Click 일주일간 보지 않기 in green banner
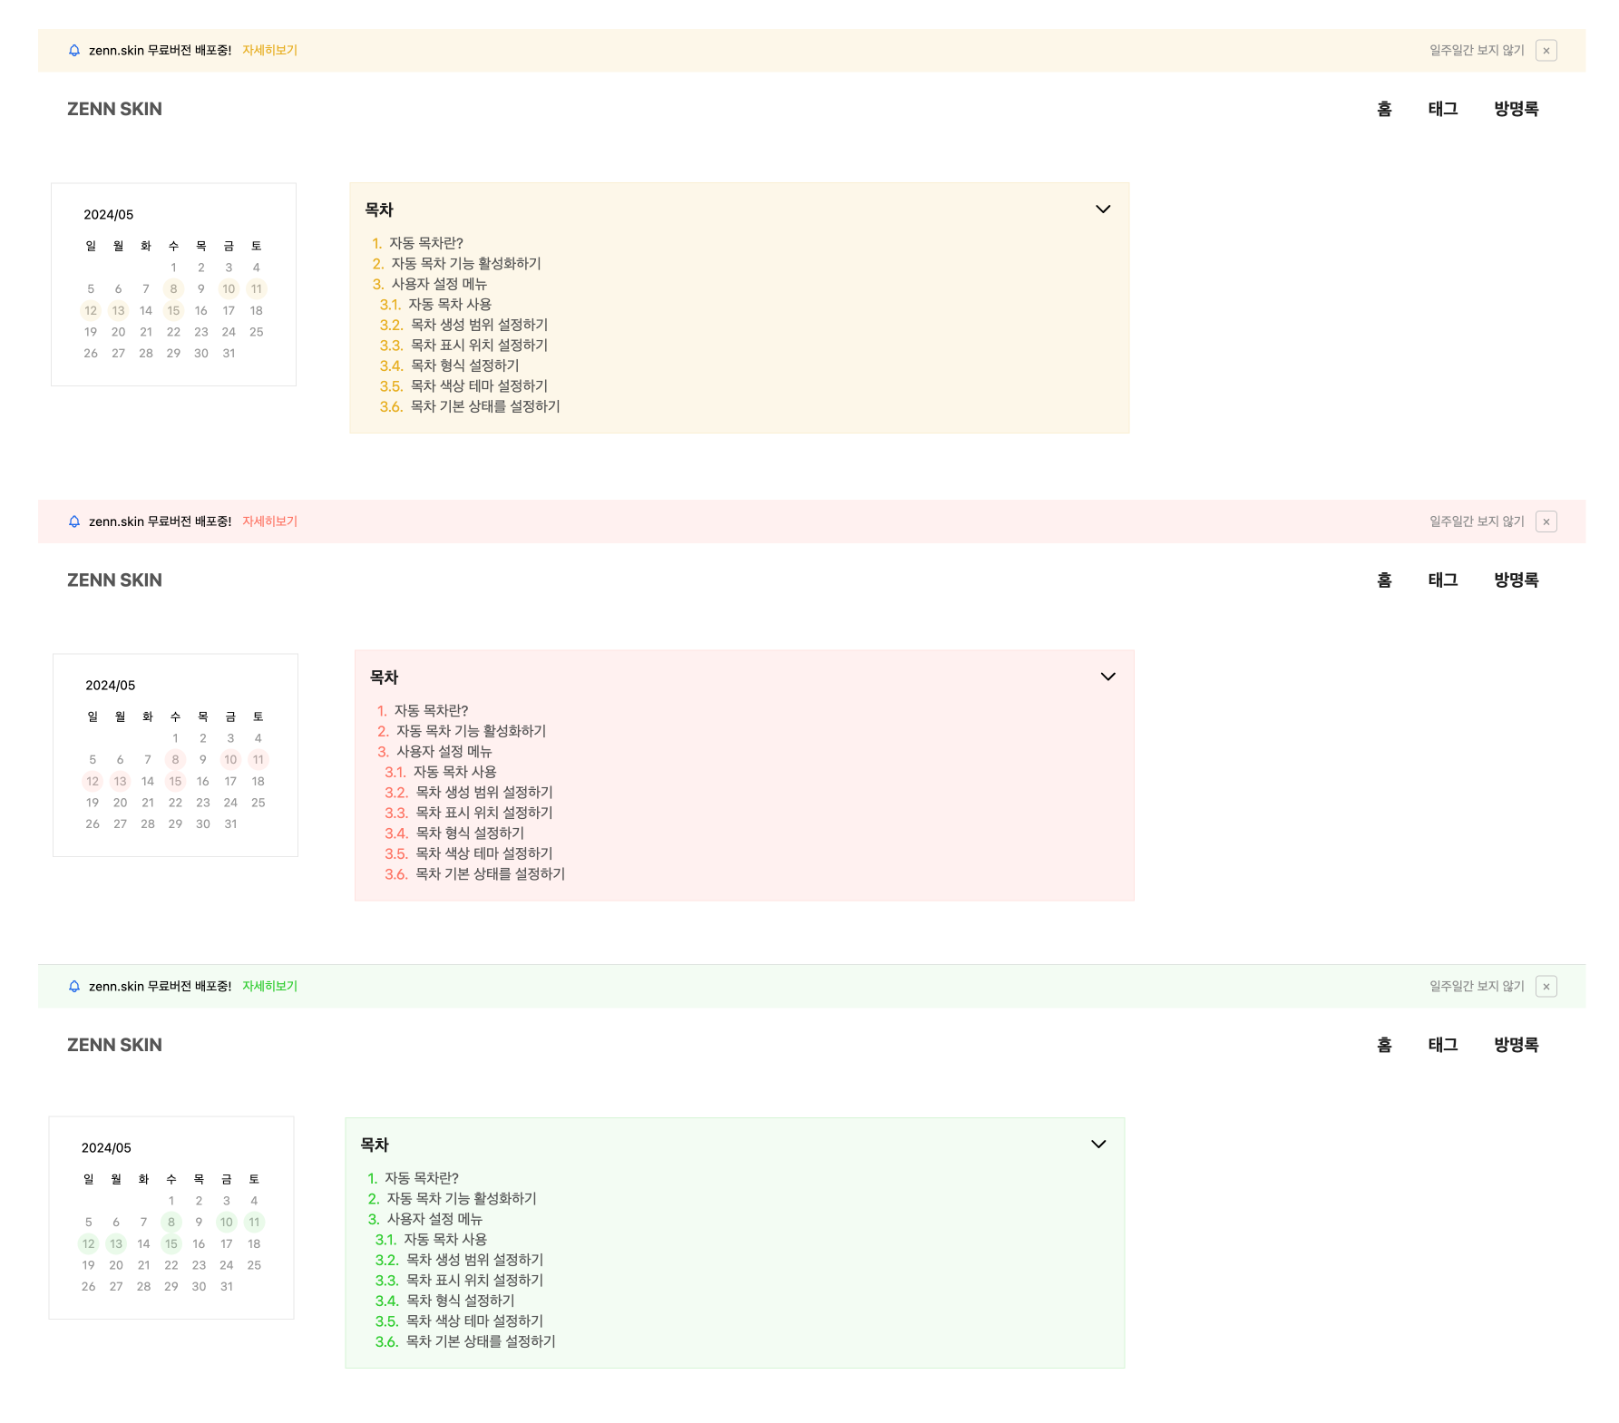This screenshot has height=1423, width=1619. click(1477, 987)
